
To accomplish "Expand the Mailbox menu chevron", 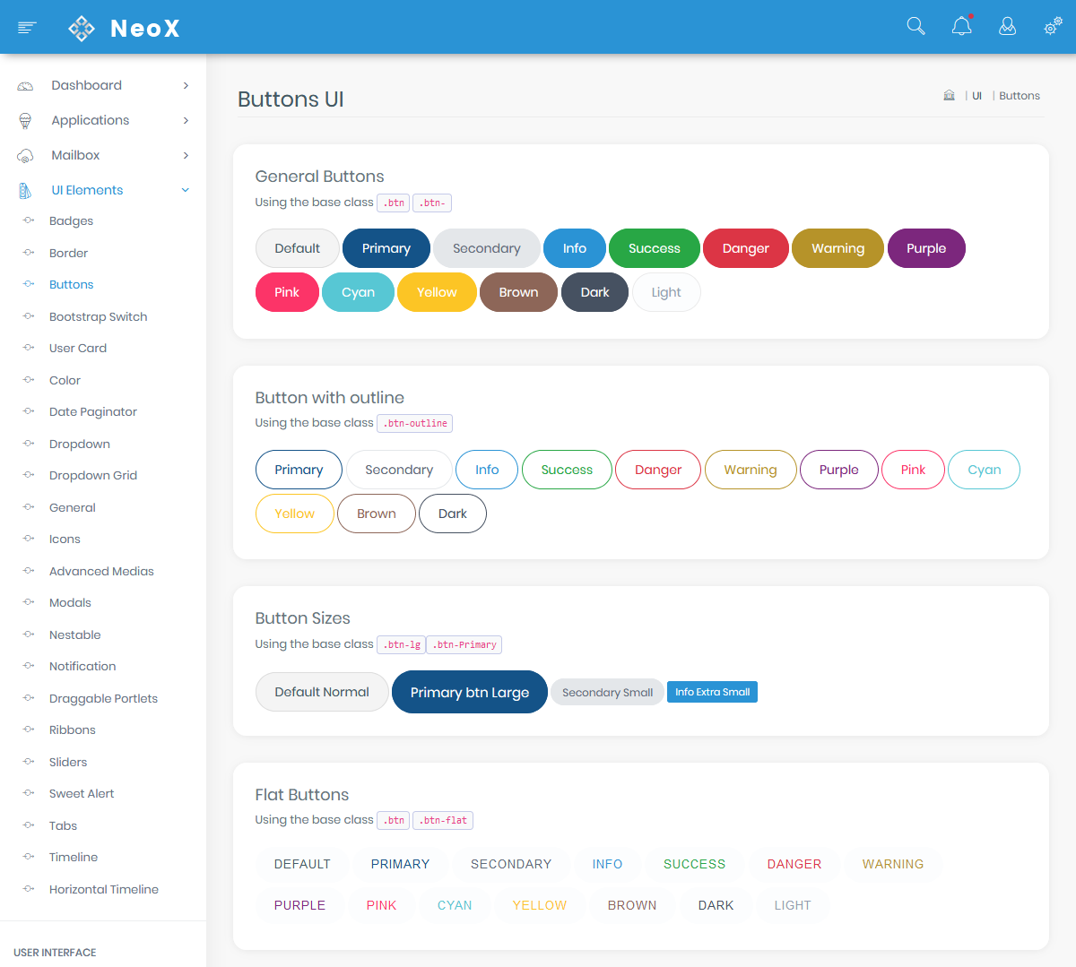I will pos(186,156).
